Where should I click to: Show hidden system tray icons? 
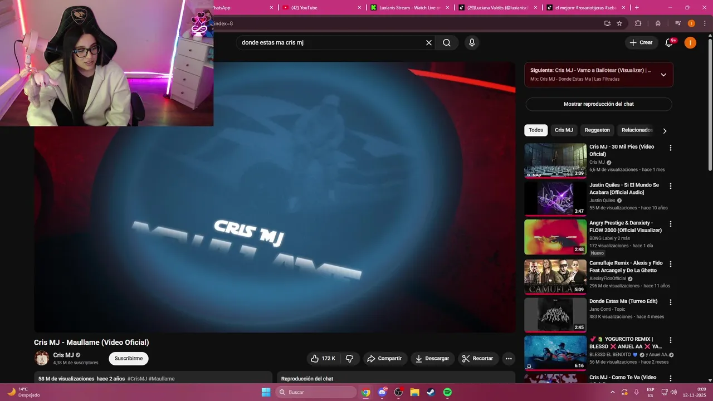coord(613,392)
